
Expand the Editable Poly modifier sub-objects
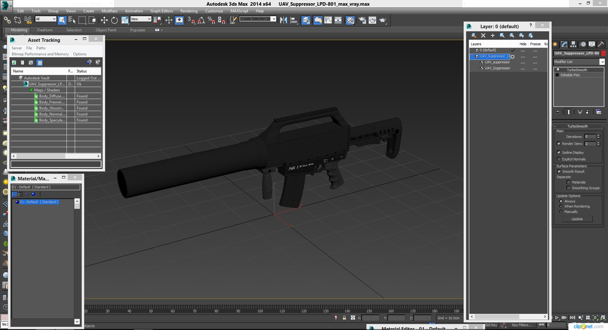click(557, 75)
